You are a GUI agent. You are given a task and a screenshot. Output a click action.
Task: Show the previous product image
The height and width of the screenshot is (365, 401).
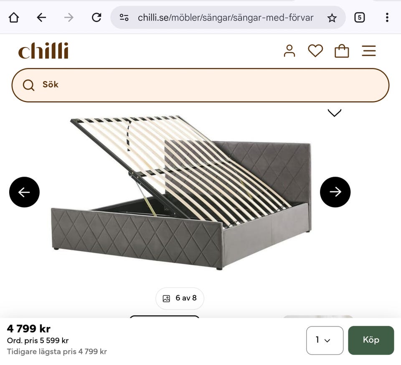(24, 192)
